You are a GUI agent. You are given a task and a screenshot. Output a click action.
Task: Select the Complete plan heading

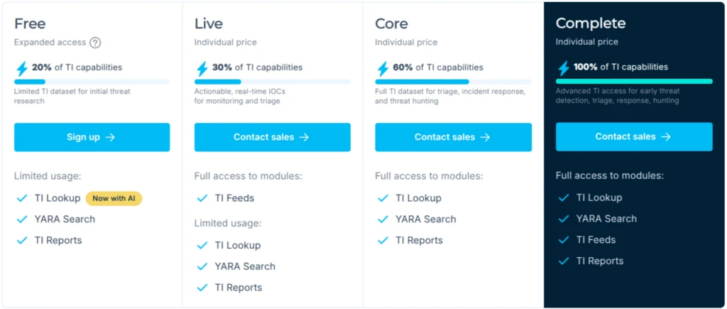pyautogui.click(x=590, y=23)
